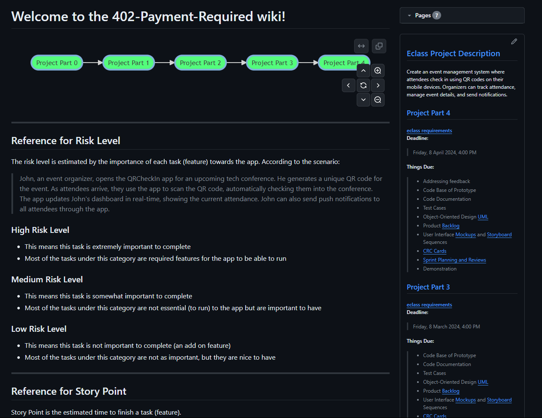Click the diagram zoom in icon
This screenshot has height=418, width=542.
pyautogui.click(x=378, y=71)
